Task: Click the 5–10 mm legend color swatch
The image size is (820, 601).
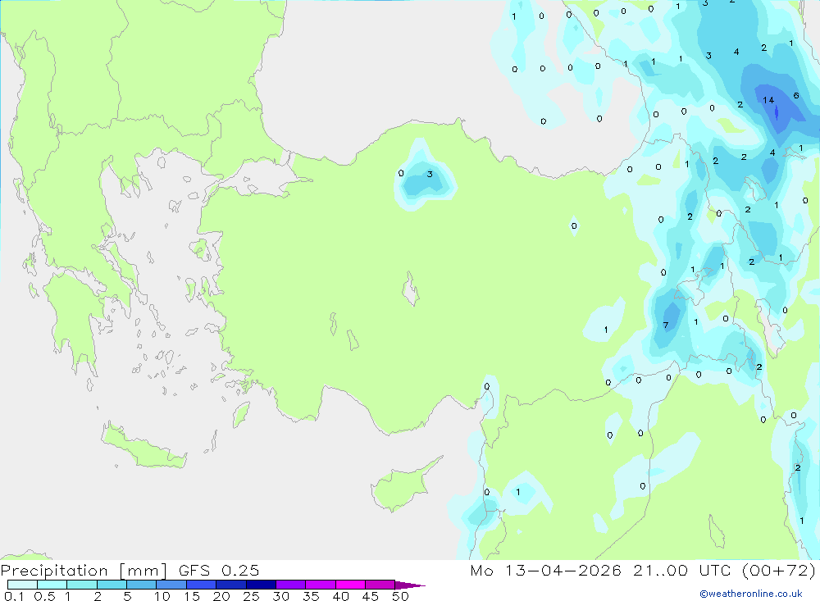Action: (x=141, y=585)
